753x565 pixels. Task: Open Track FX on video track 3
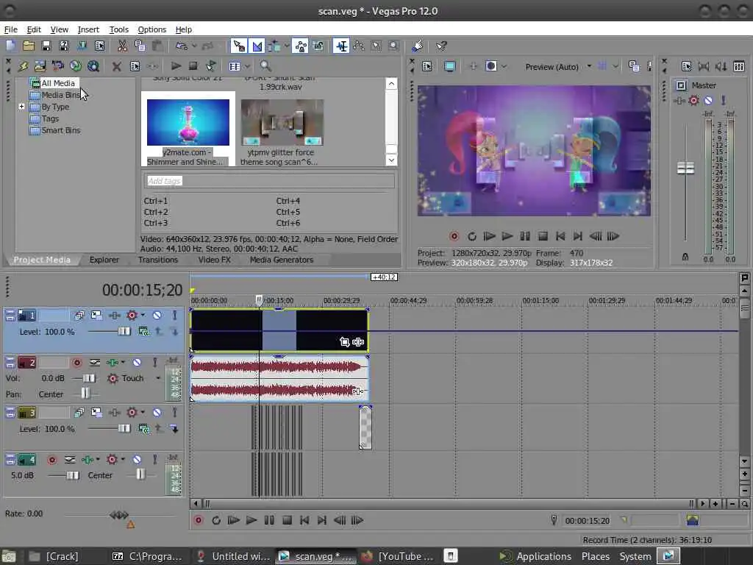[x=114, y=413]
